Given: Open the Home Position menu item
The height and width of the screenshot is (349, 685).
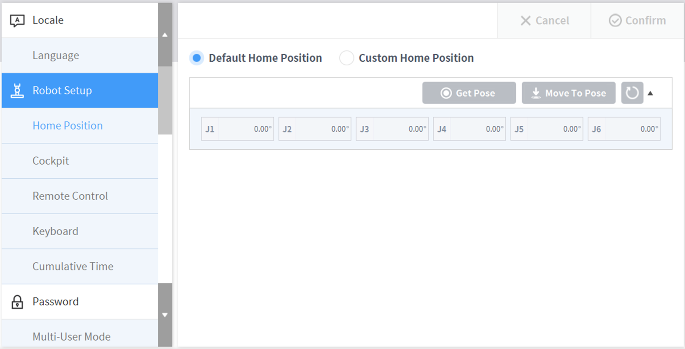Looking at the screenshot, I should click(x=68, y=126).
